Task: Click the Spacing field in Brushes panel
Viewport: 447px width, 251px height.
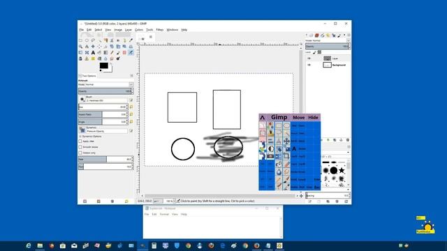Action: [328, 195]
